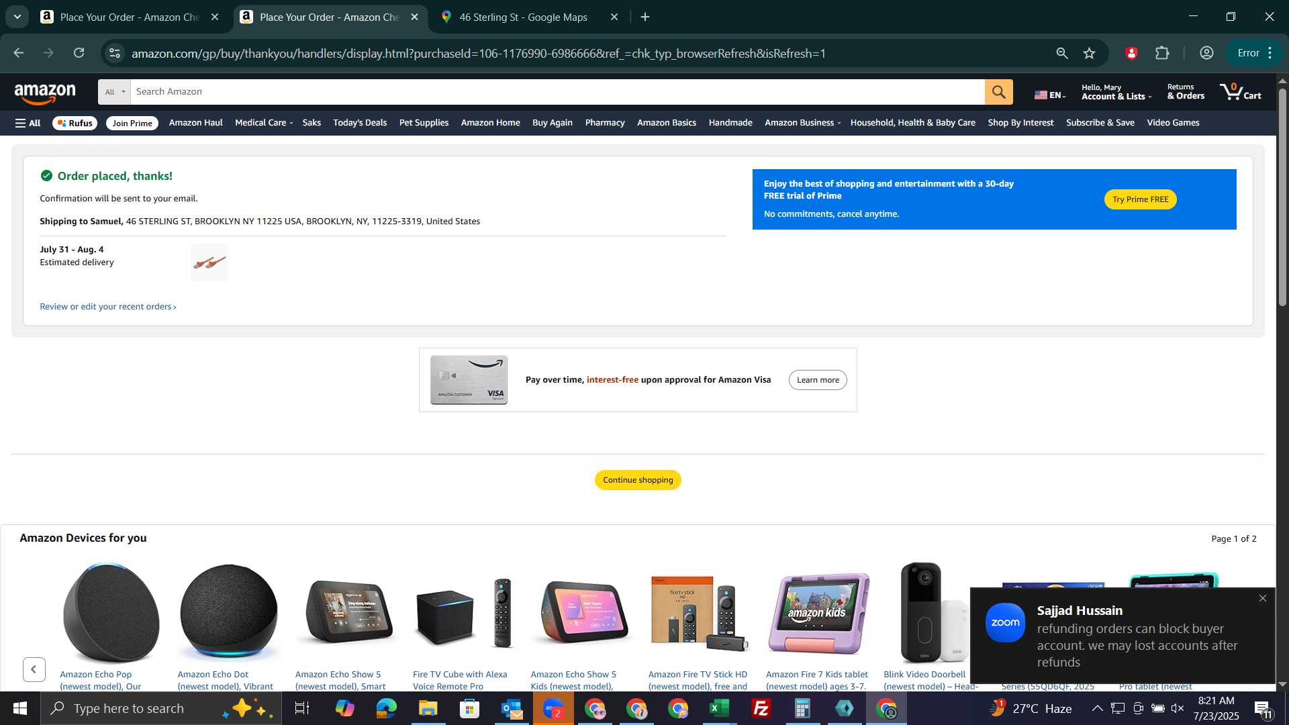
Task: Open Review or edit your recent orders
Action: (x=107, y=307)
